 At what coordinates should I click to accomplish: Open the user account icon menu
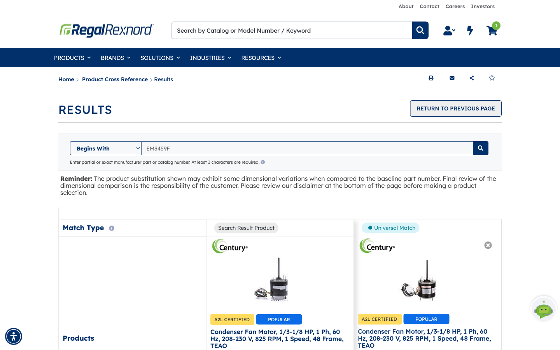(449, 30)
